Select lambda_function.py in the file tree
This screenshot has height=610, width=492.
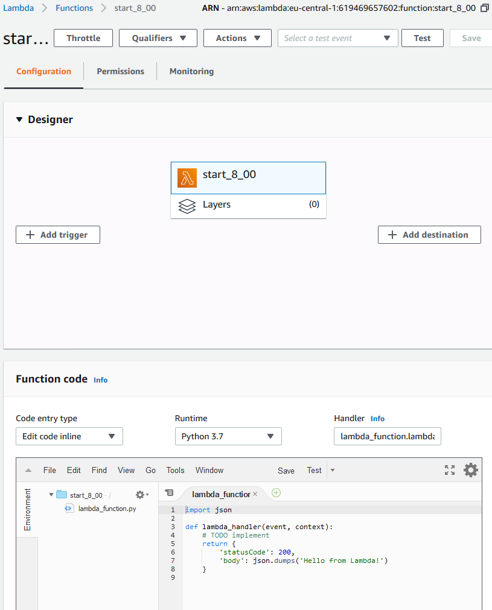tap(107, 509)
